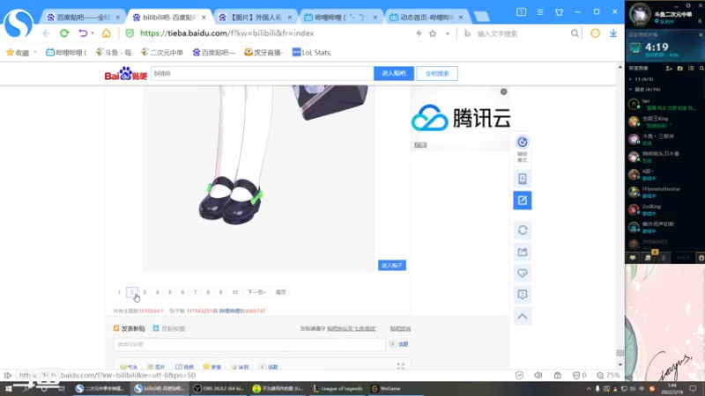Screen dimensions: 705x396
Task: Open a new browser tab
Action: tap(481, 17)
